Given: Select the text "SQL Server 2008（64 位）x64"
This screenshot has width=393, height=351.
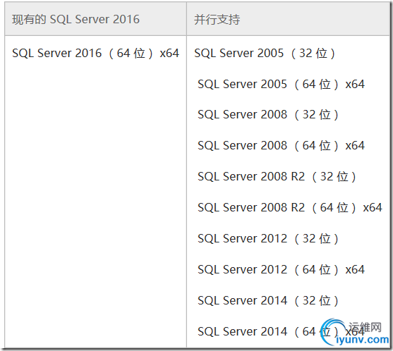Looking at the screenshot, I should [x=281, y=146].
